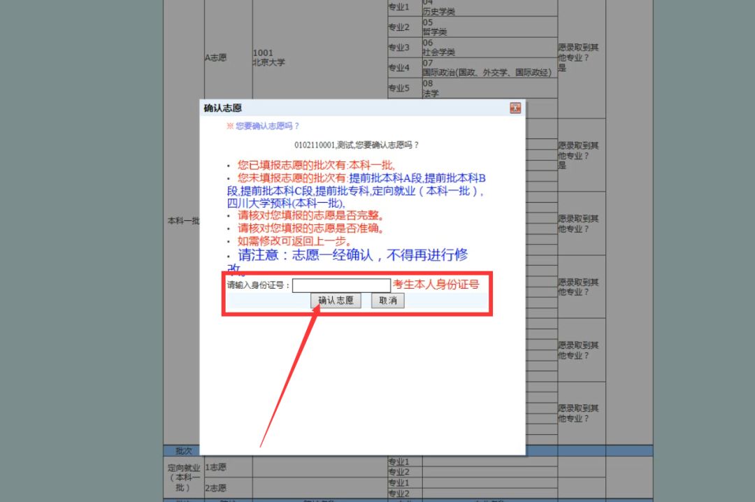Click the A志愿 row label
755x502 pixels.
[215, 58]
